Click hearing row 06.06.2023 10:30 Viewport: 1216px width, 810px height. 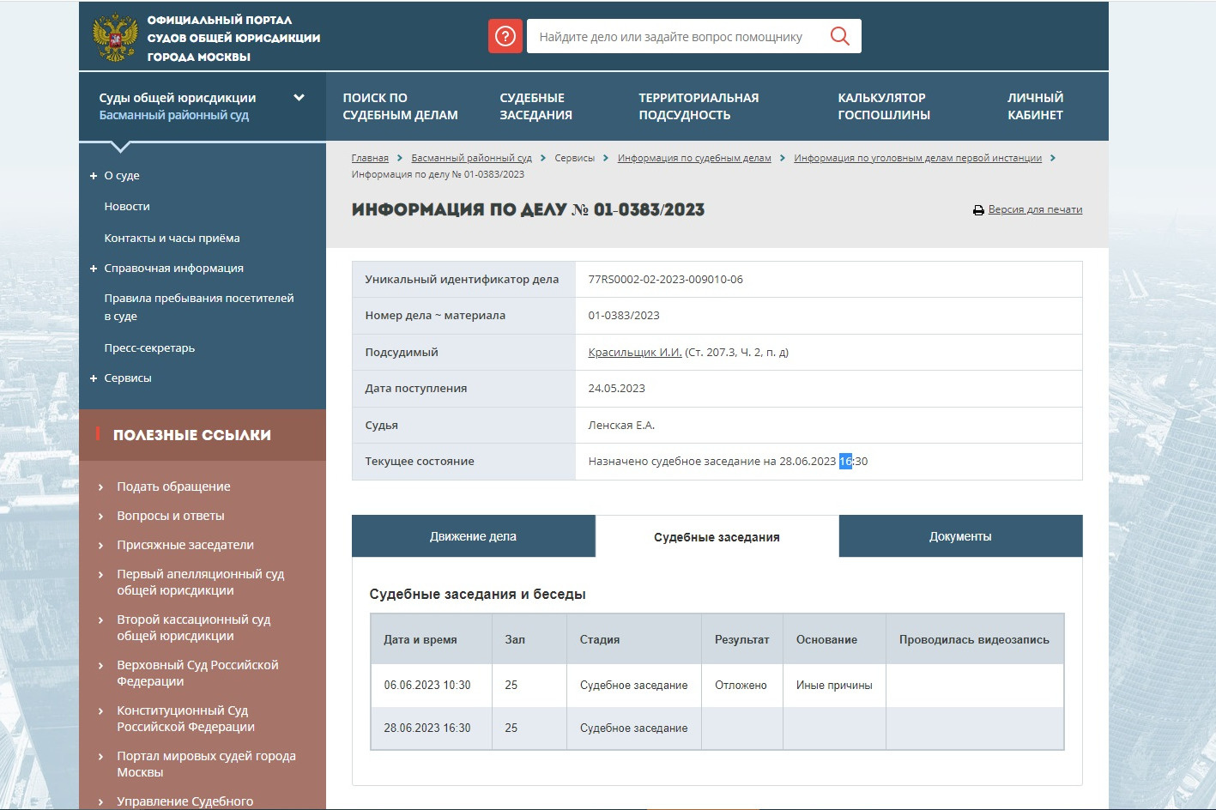[717, 686]
